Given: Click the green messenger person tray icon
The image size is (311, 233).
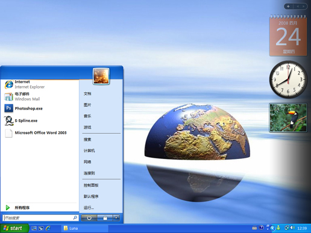Looking at the screenshot, I should pos(278,228).
